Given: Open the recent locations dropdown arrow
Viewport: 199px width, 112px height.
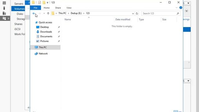Looking at the screenshot, I should [x=44, y=13].
